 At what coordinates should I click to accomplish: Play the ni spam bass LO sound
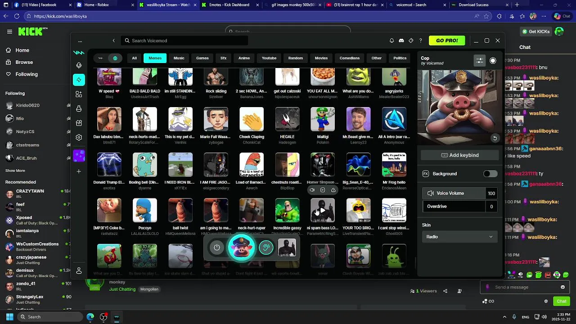[323, 210]
